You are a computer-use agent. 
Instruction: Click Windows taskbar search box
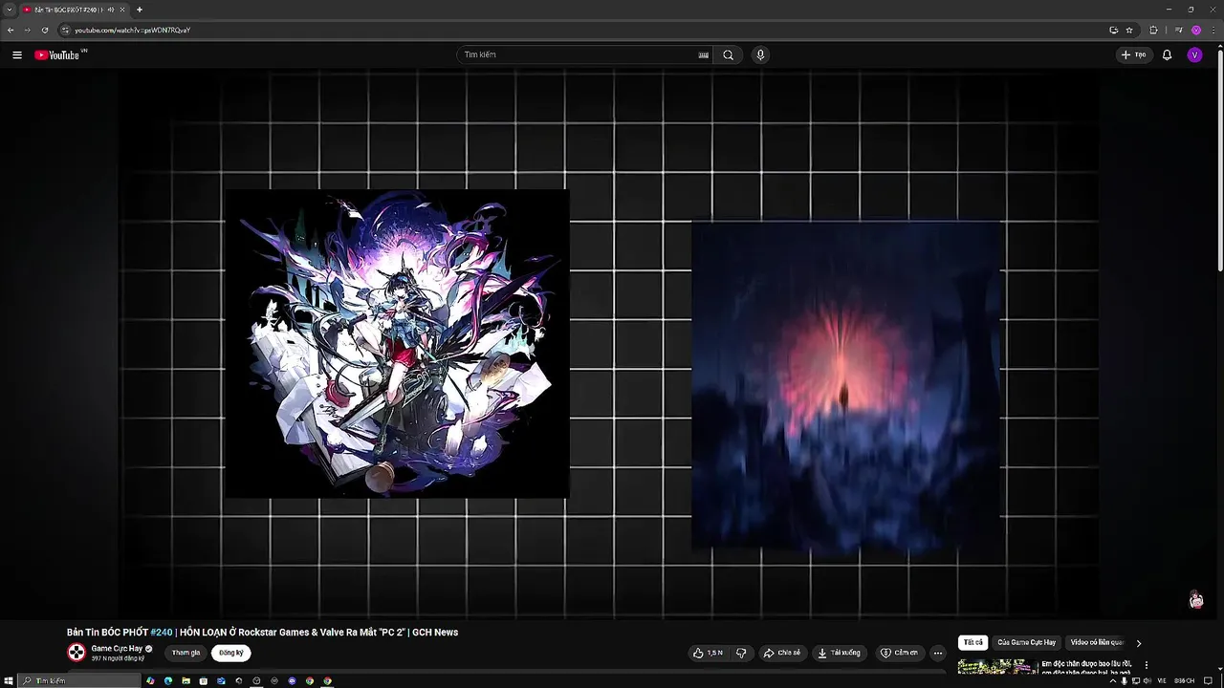[x=80, y=681]
